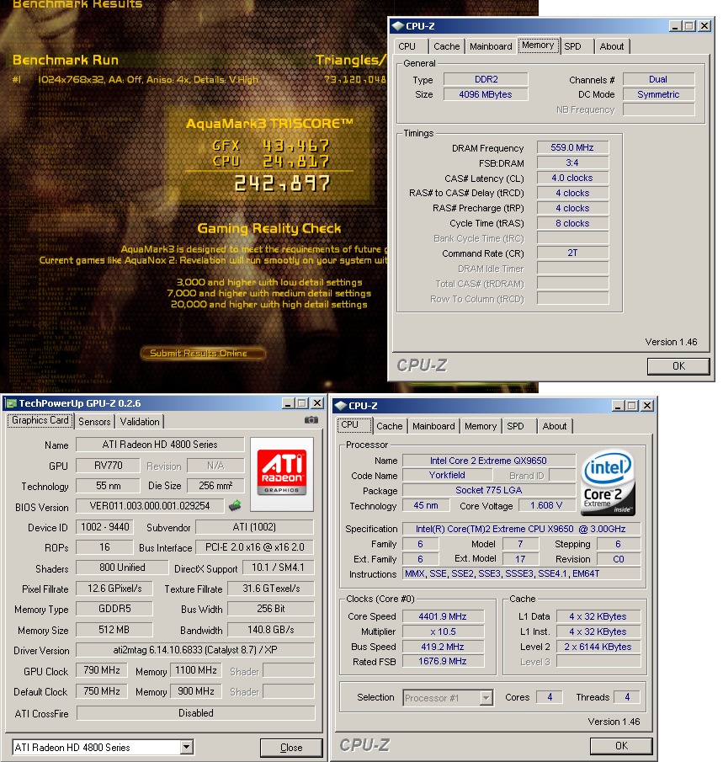Click Submit Results Online in AquaMark3
The height and width of the screenshot is (762, 723).
click(203, 353)
